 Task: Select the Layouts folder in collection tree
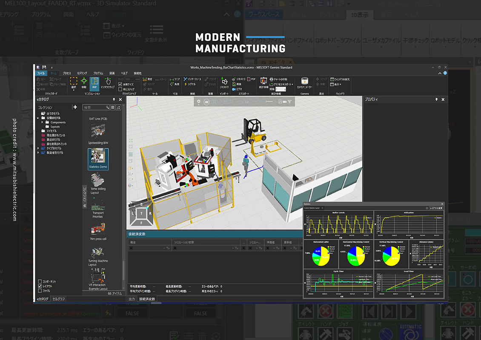[x=55, y=127]
